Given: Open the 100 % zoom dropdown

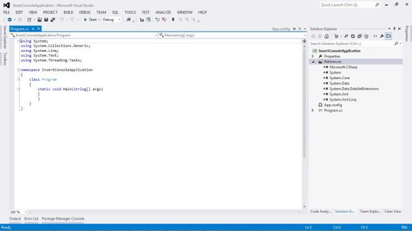Looking at the screenshot, I should pyautogui.click(x=25, y=212).
